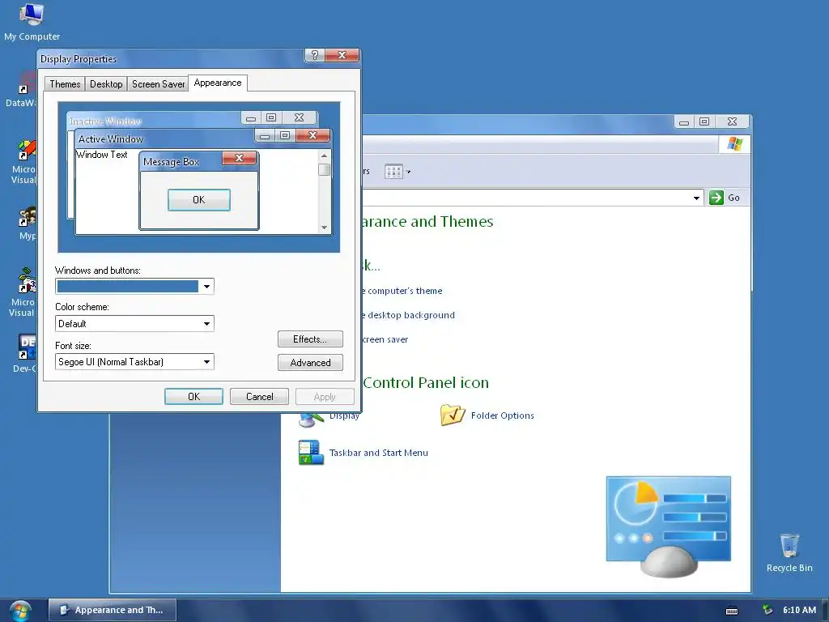Click the preview window scrollbar up arrow

[x=324, y=155]
